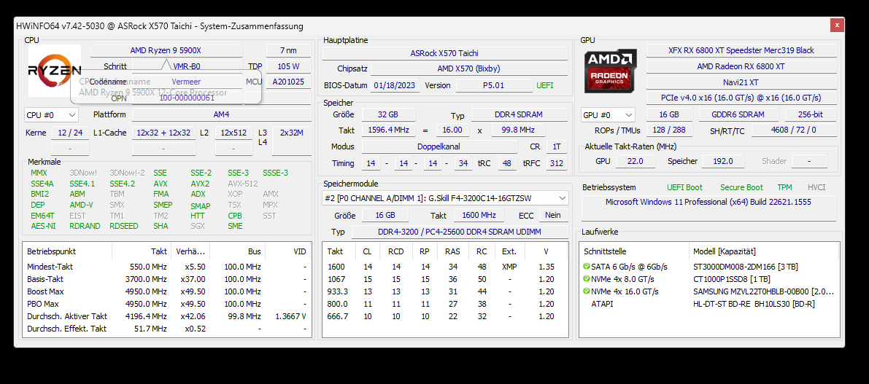Viewport: 869px width, 384px height.
Task: Click green check icon beside NVMe 4x 8.0 GT/s
Action: coord(587,279)
